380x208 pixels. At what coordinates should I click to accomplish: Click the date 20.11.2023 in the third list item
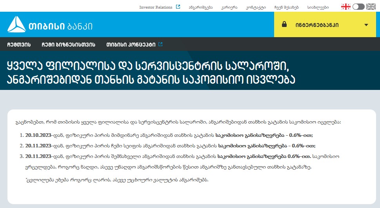point(38,156)
